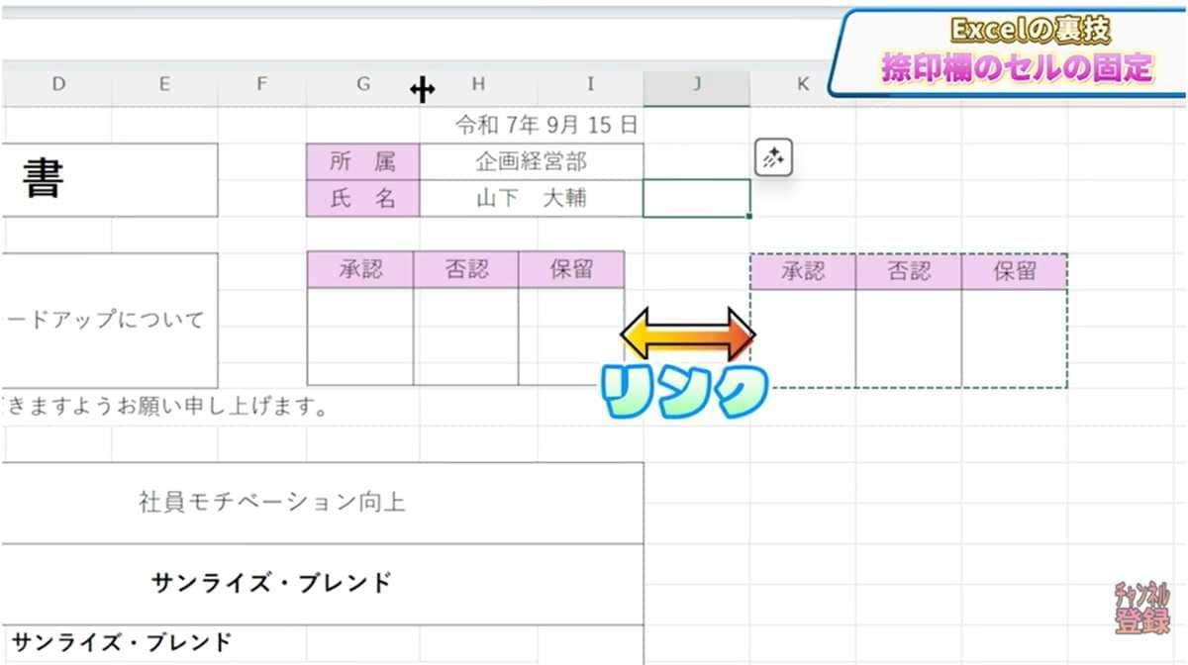Screen dimensions: 1188x665
Task: Select the 保留 cell in left table
Action: pos(574,268)
